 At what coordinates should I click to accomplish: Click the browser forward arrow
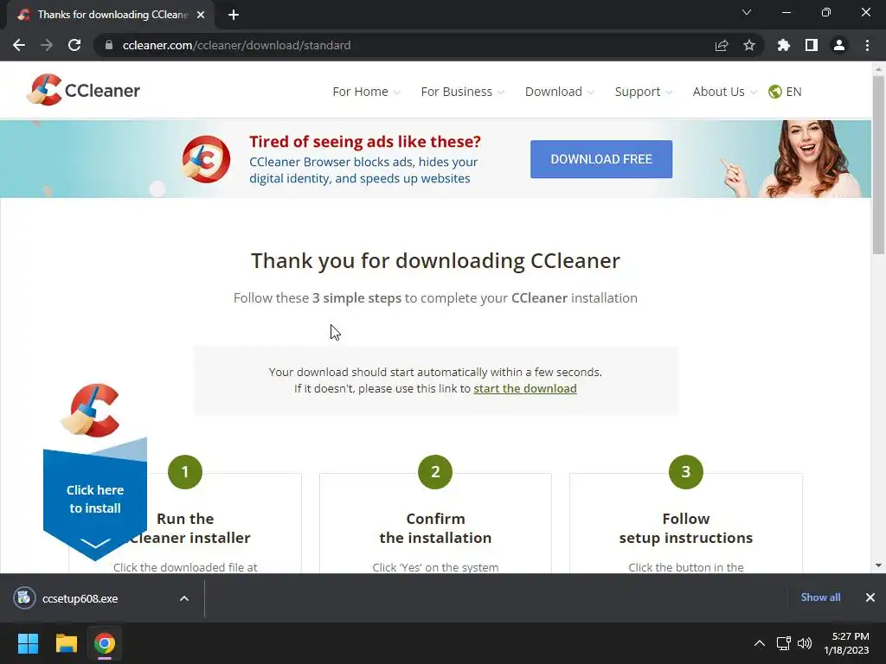47,45
